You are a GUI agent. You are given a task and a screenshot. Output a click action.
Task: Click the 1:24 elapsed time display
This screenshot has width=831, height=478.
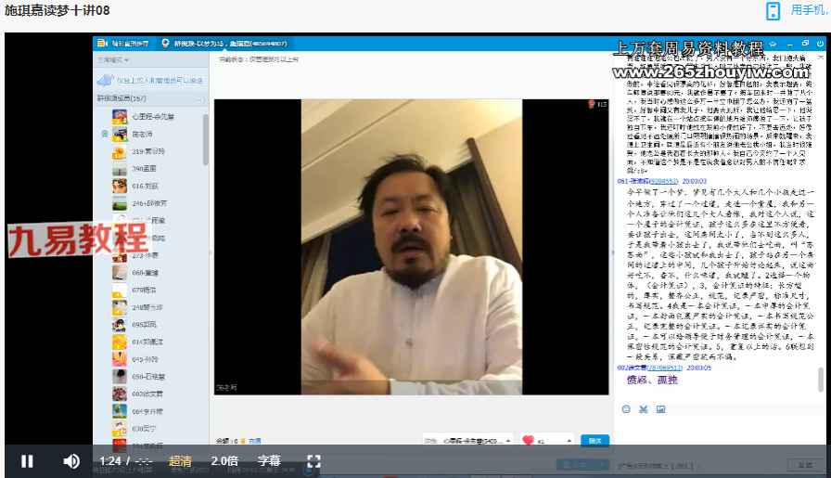pos(110,461)
